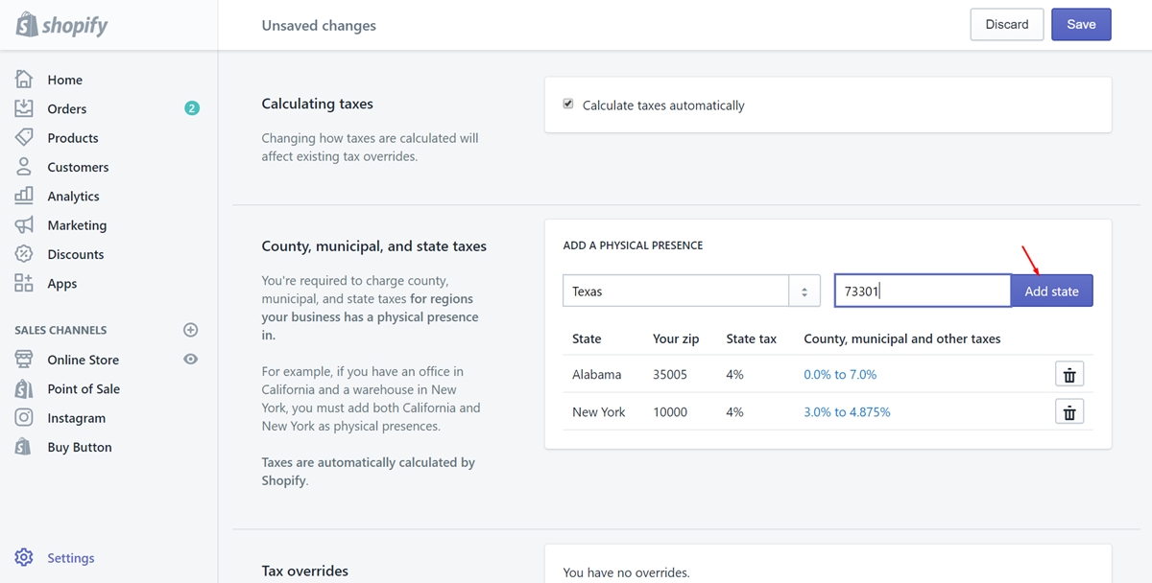Click the Instagram camera icon
The width and height of the screenshot is (1152, 583).
(24, 418)
